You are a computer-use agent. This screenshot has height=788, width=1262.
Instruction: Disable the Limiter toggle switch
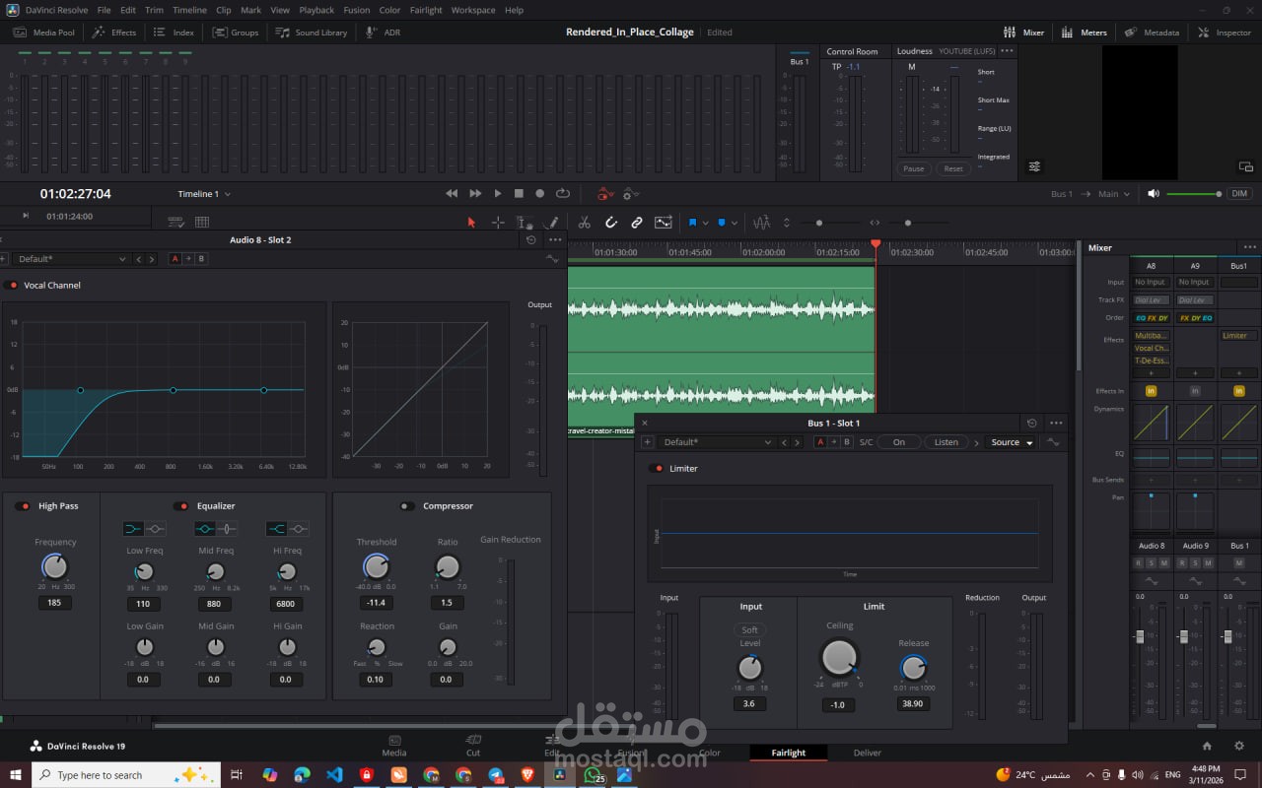click(x=657, y=469)
